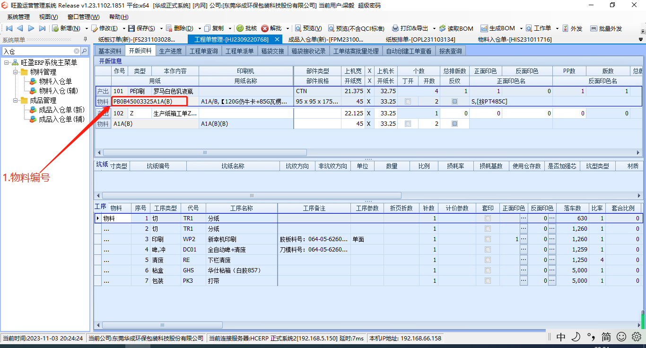The height and width of the screenshot is (348, 646).
Task: Click the 修改(E) edit button
Action: coord(105,28)
